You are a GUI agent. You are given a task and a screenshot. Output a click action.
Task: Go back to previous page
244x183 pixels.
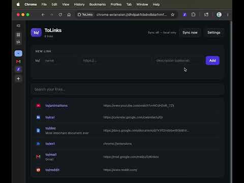(43, 15)
